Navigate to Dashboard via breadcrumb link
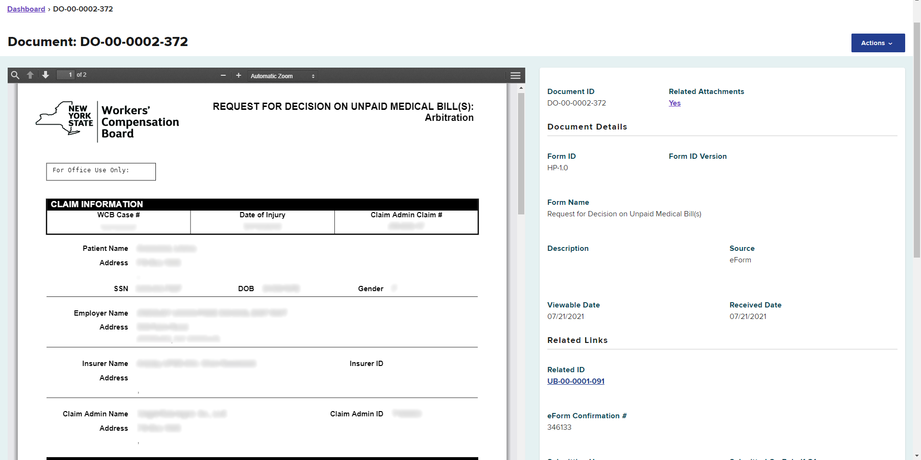The width and height of the screenshot is (921, 460). (26, 9)
